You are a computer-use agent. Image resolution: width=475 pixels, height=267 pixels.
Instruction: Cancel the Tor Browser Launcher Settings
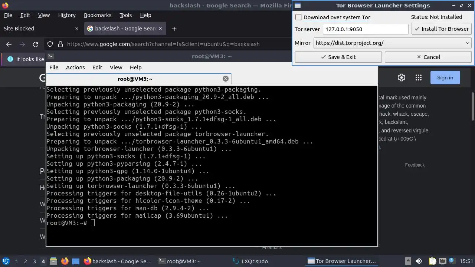pos(428,57)
